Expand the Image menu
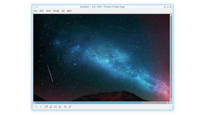Screen dimensions: 205x115 click(x=56, y=11)
